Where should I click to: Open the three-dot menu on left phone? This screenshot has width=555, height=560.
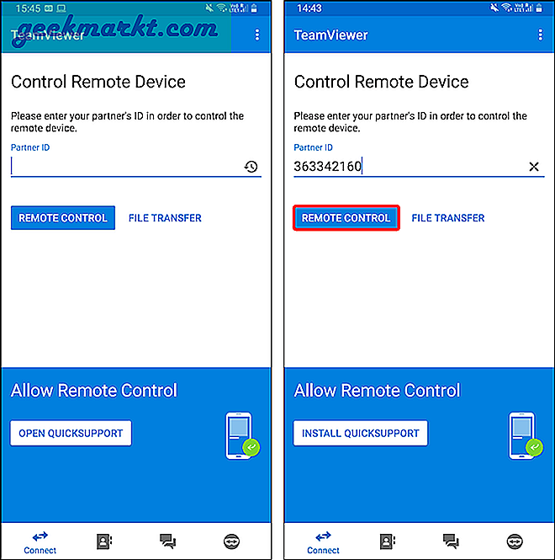tap(257, 35)
